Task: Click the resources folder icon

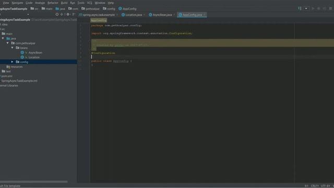Action: coord(8,67)
